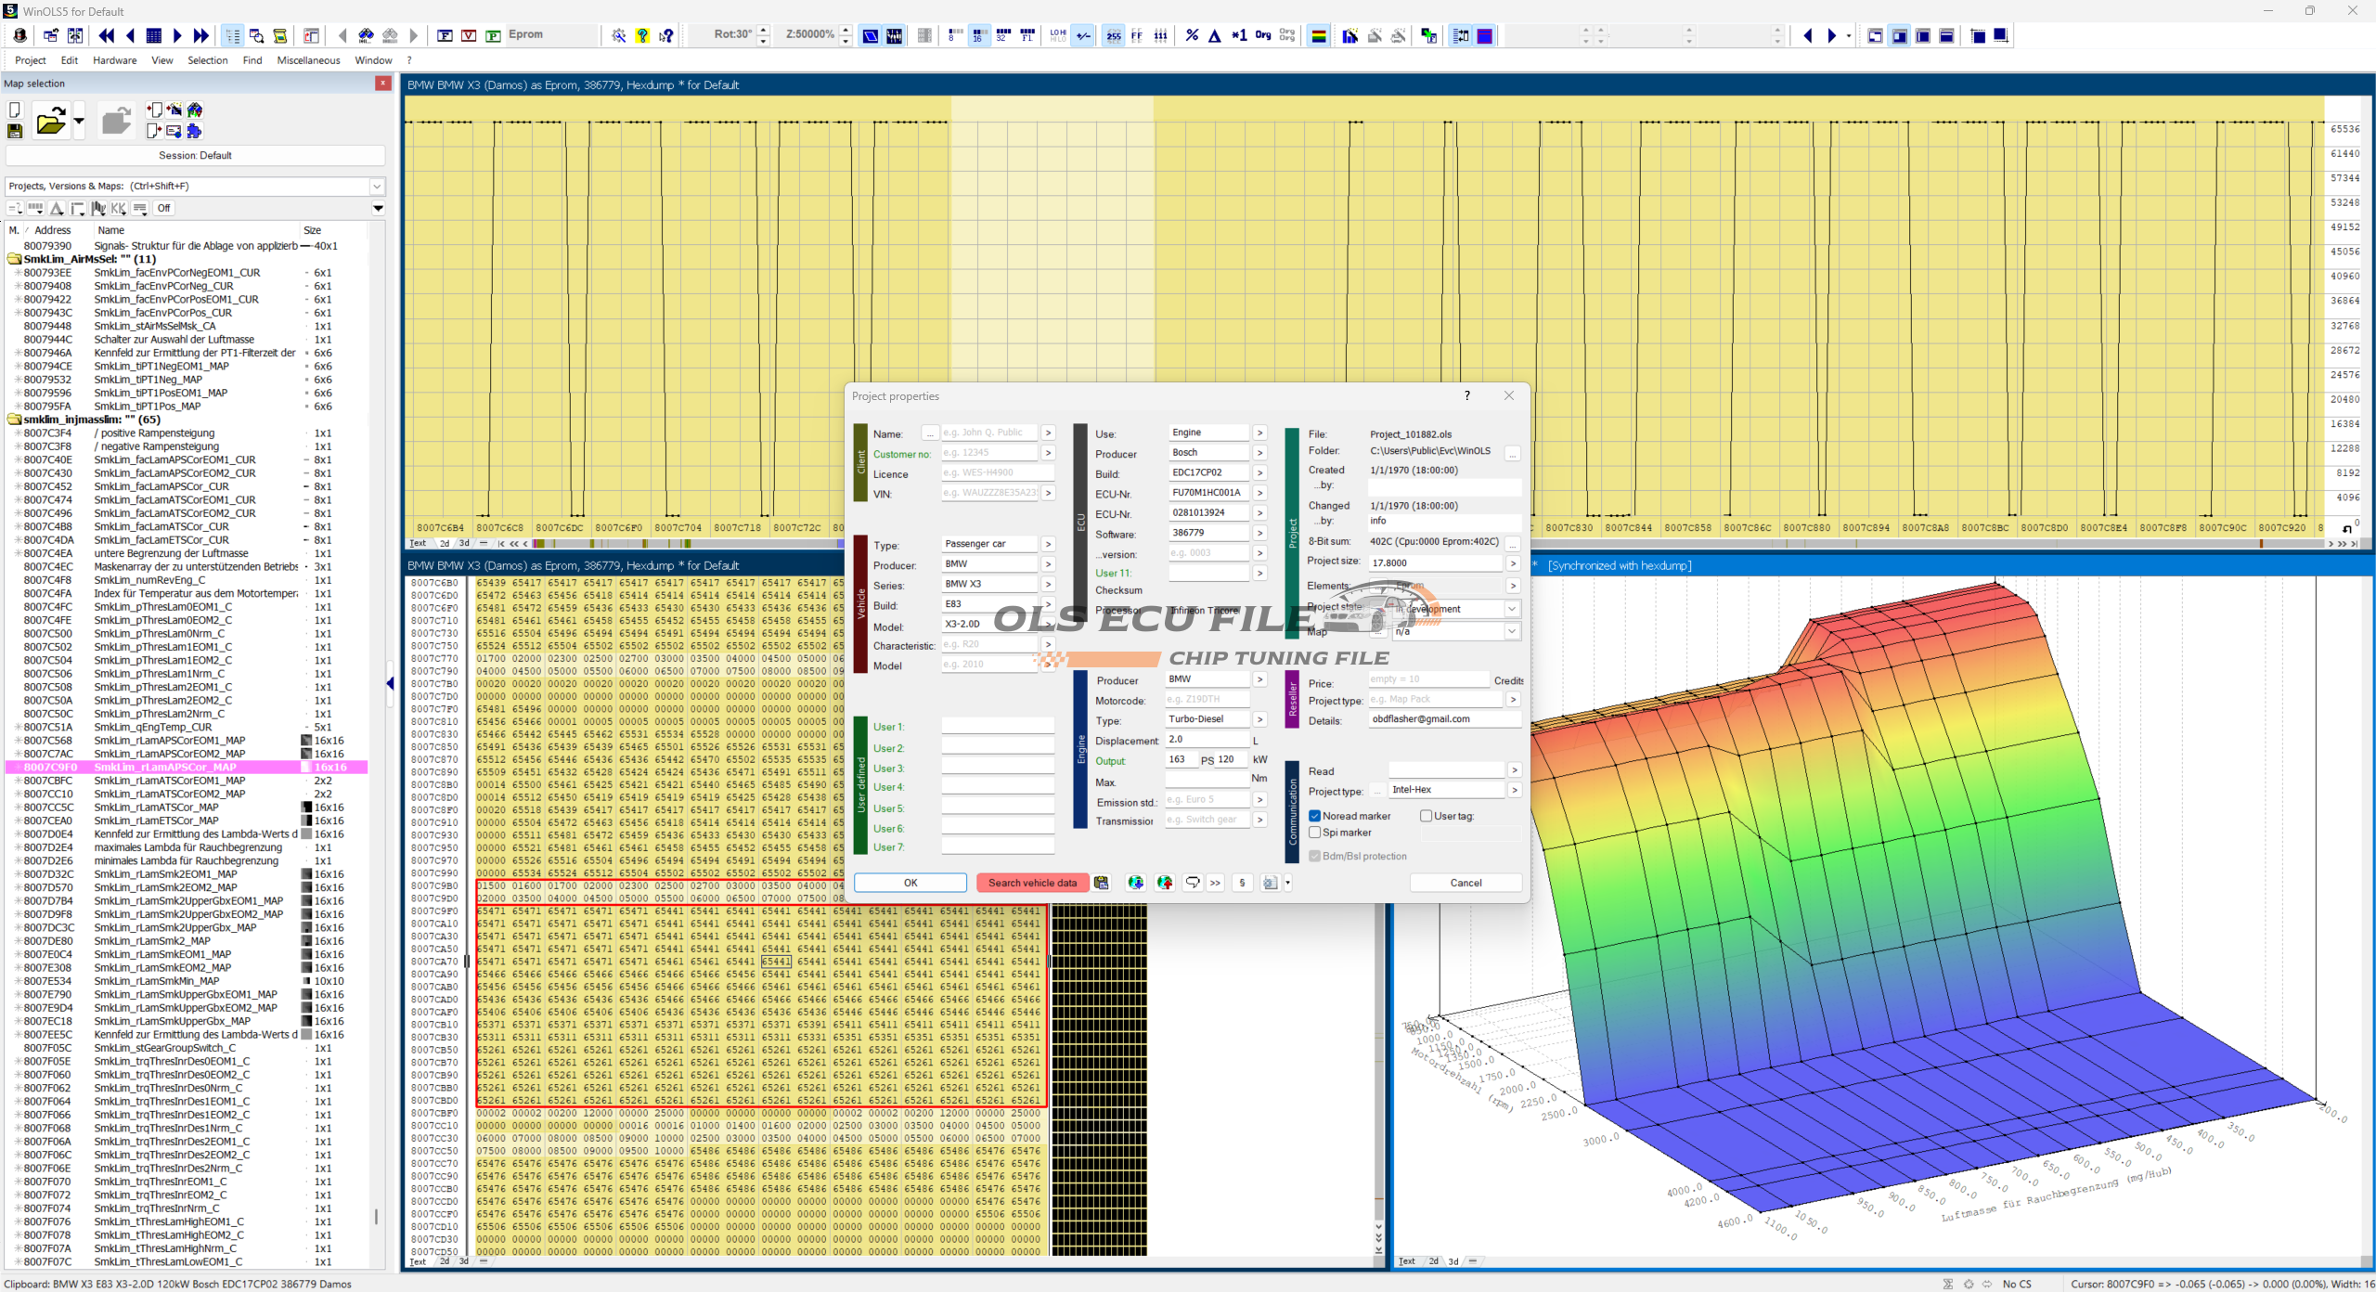Click the rainbow color display icon
The width and height of the screenshot is (2376, 1292).
coord(1318,36)
